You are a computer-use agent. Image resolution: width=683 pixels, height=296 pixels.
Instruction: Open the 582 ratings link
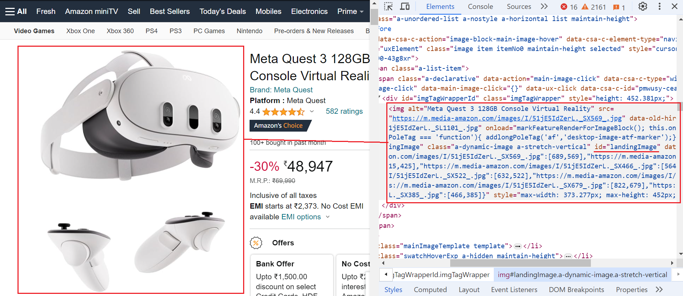[x=344, y=111]
